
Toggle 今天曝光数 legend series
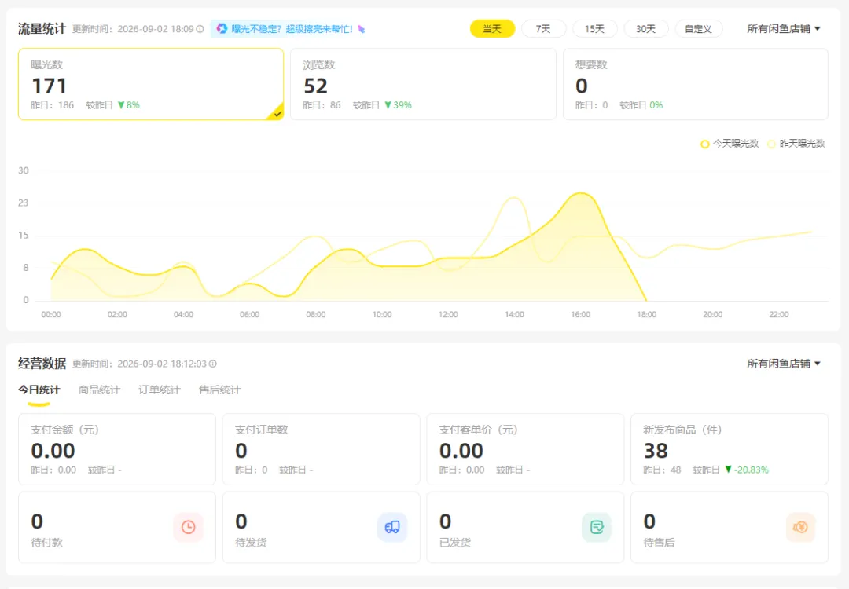[730, 144]
